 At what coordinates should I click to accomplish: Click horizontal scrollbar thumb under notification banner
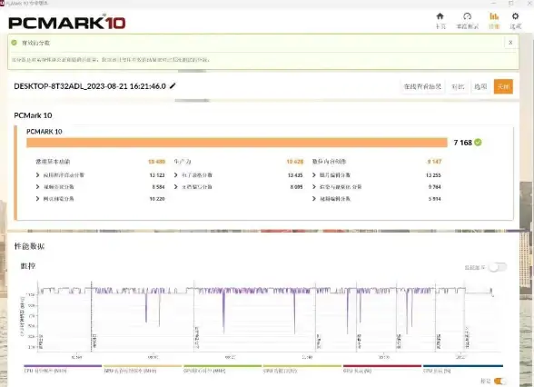pyautogui.click(x=193, y=71)
